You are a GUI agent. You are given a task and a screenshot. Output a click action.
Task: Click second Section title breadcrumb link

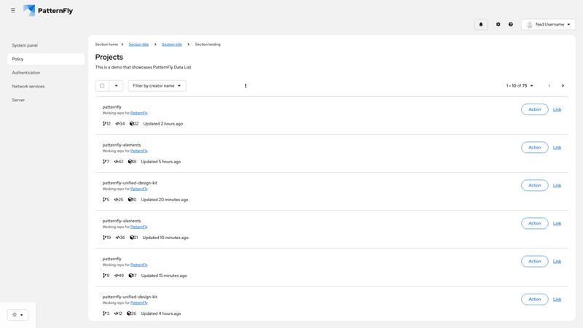172,44
